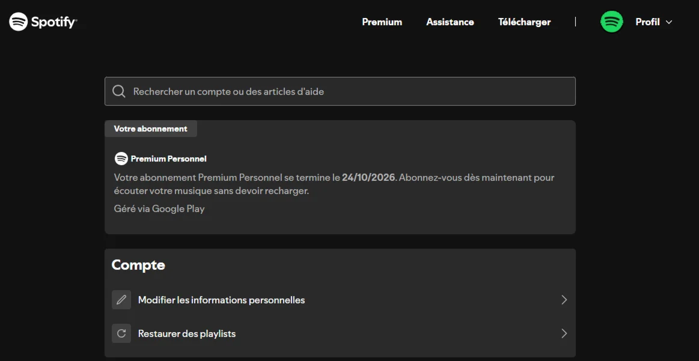Screen dimensions: 699x361
Task: Click the Profil label in the header
Action: pyautogui.click(x=647, y=22)
